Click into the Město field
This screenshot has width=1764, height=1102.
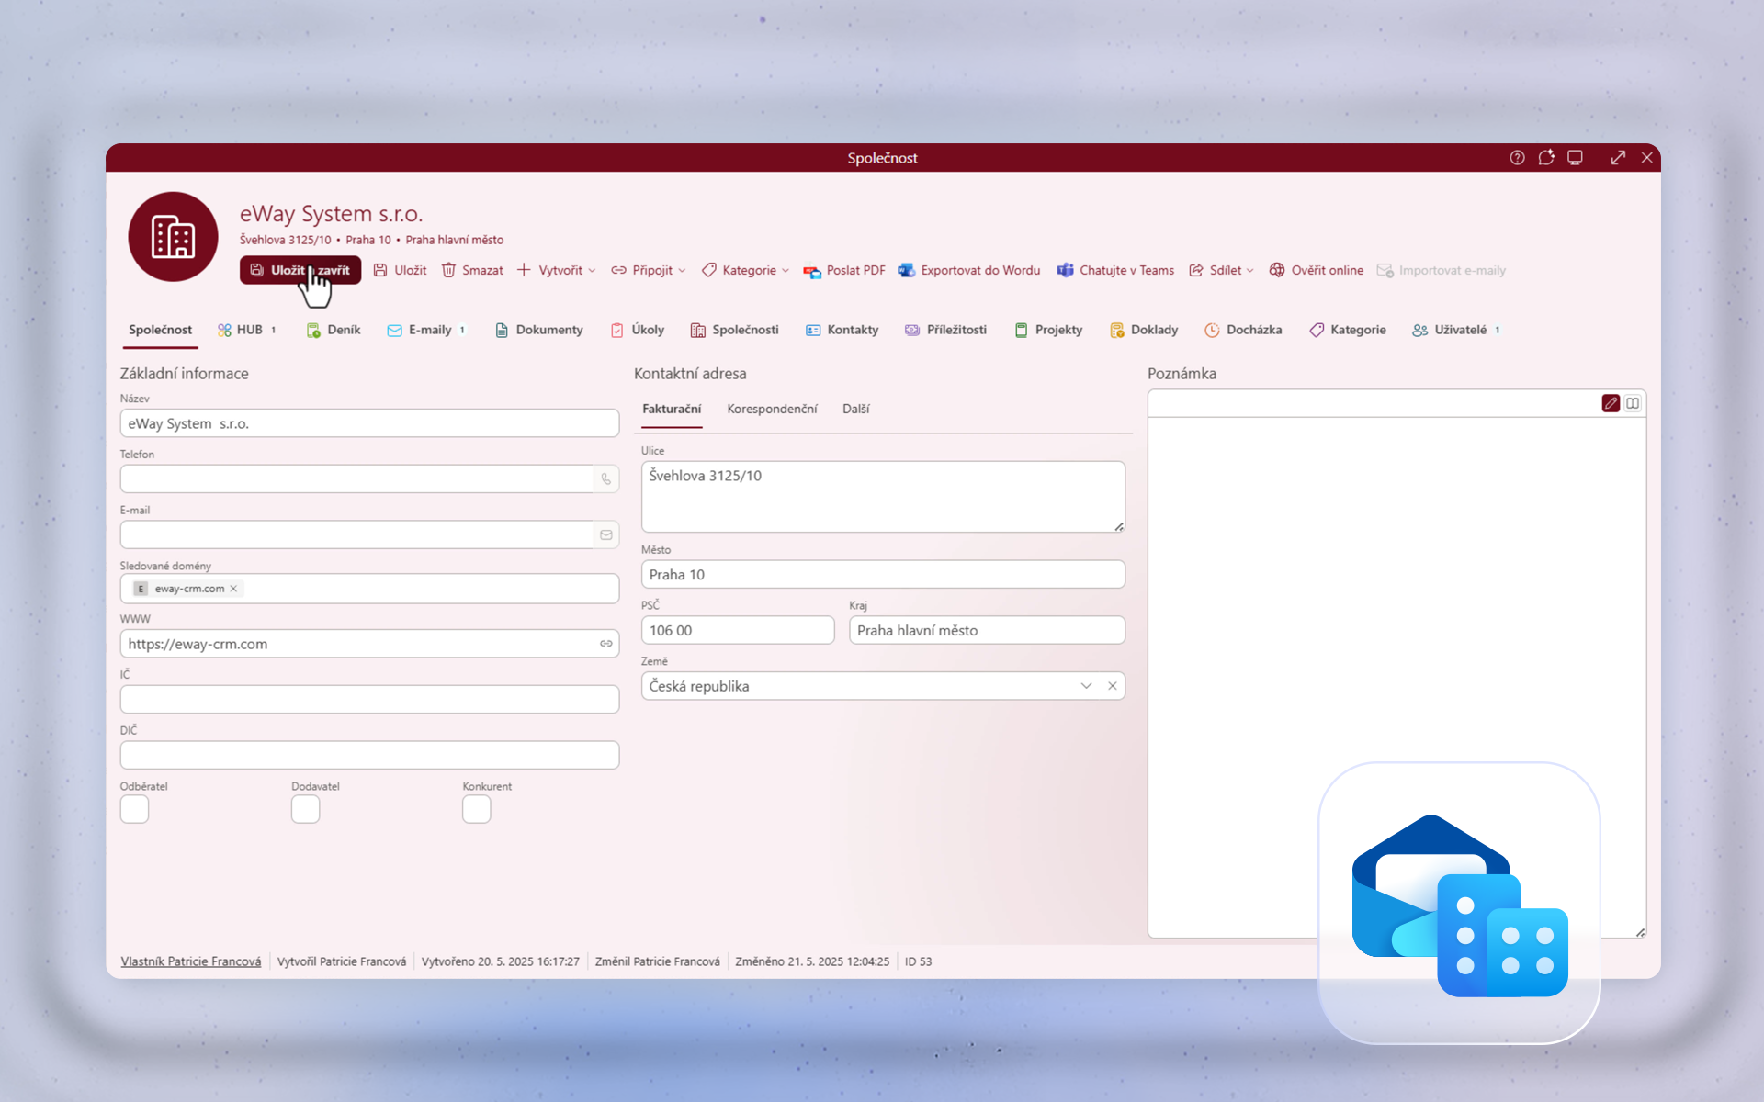pos(883,575)
